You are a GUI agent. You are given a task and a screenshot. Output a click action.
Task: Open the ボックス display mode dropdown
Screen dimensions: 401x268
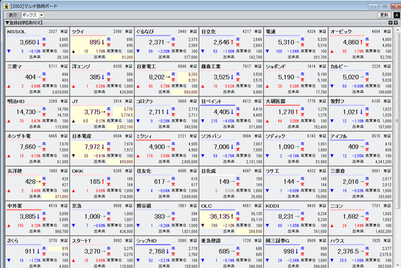pos(41,15)
